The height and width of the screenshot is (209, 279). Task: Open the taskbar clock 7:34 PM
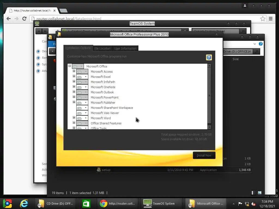(267, 202)
